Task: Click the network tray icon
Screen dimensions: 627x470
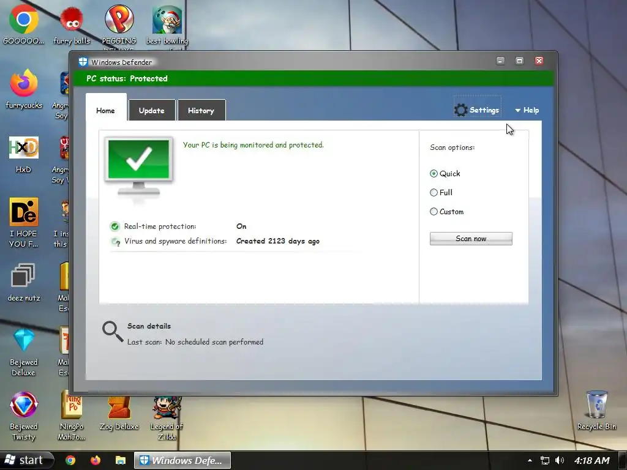Action: click(544, 460)
